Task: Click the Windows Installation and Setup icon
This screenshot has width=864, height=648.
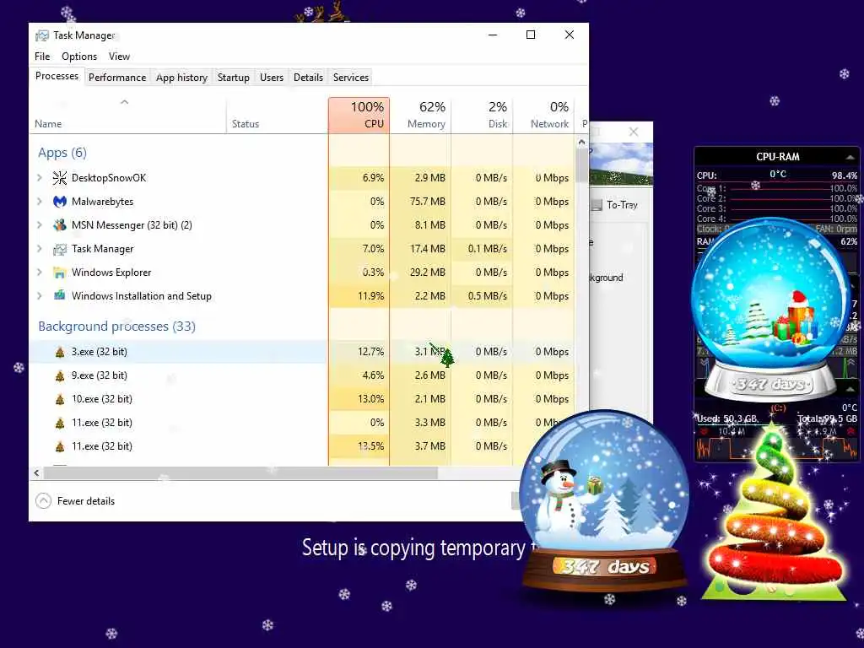Action: pos(60,295)
